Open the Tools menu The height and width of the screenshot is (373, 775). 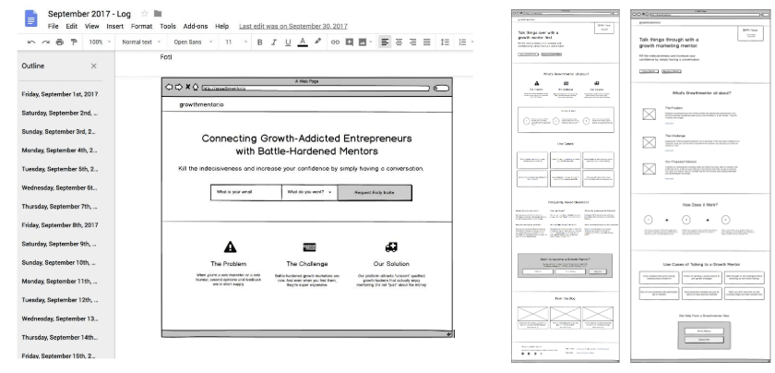tap(168, 26)
